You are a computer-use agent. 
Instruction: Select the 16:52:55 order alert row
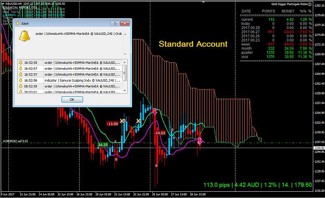70,62
